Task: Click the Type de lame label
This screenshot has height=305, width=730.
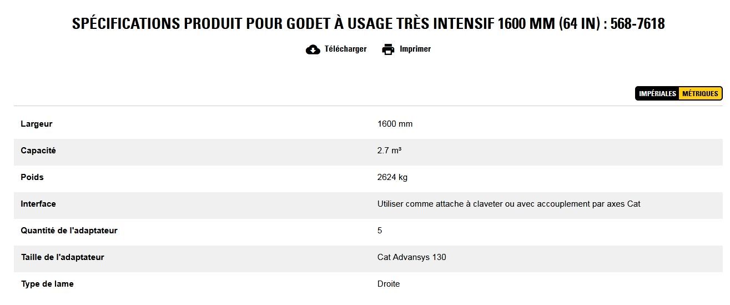Action: (47, 284)
